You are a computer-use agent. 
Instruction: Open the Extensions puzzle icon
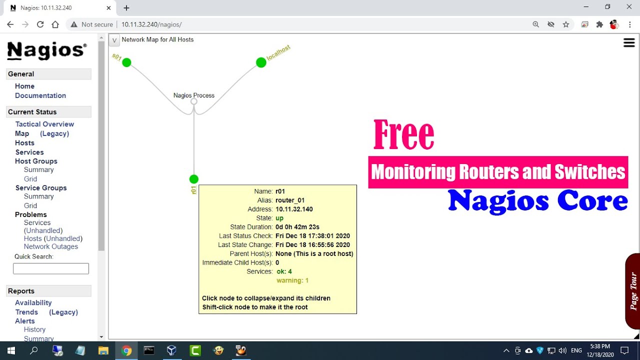coord(599,24)
